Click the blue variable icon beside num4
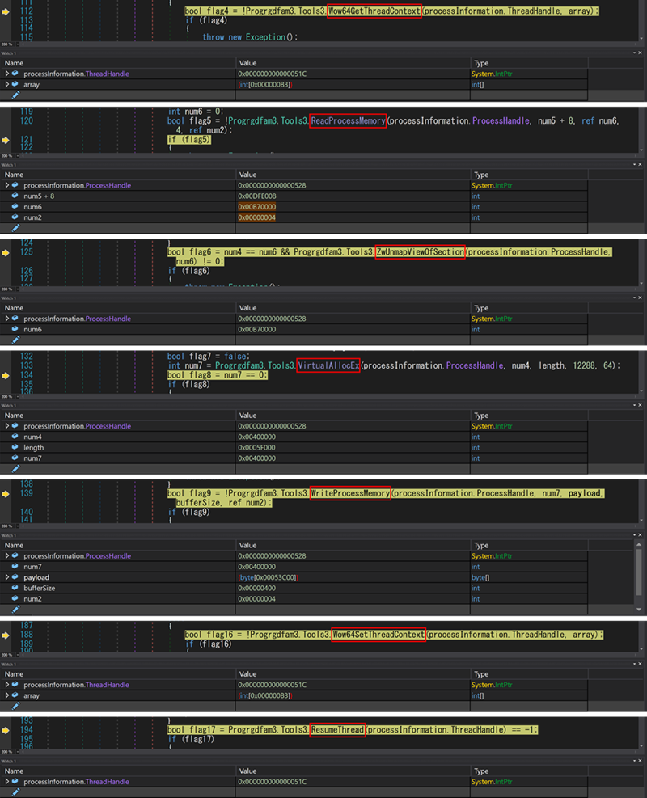Viewport: 647px width, 798px height. (x=15, y=437)
